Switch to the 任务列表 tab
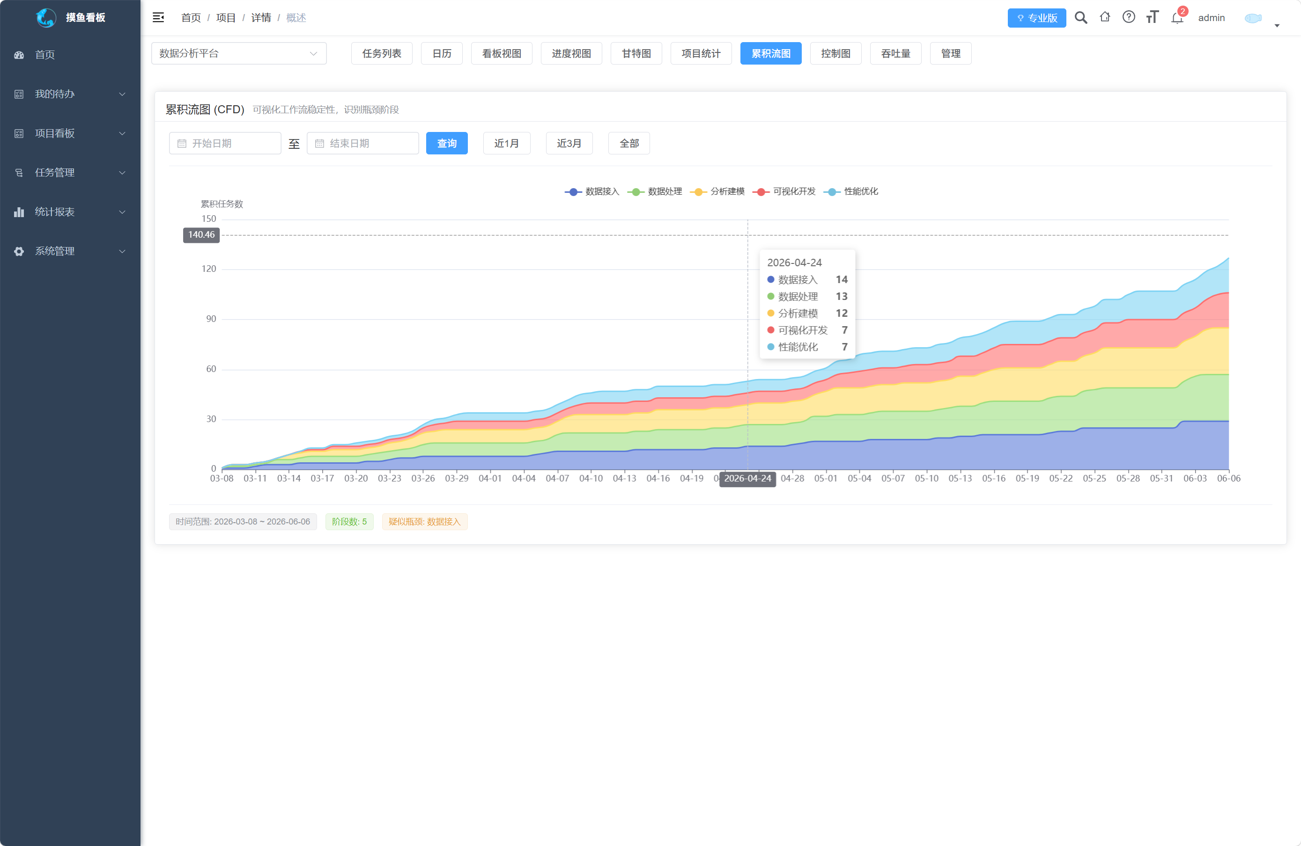This screenshot has width=1301, height=846. [x=382, y=53]
